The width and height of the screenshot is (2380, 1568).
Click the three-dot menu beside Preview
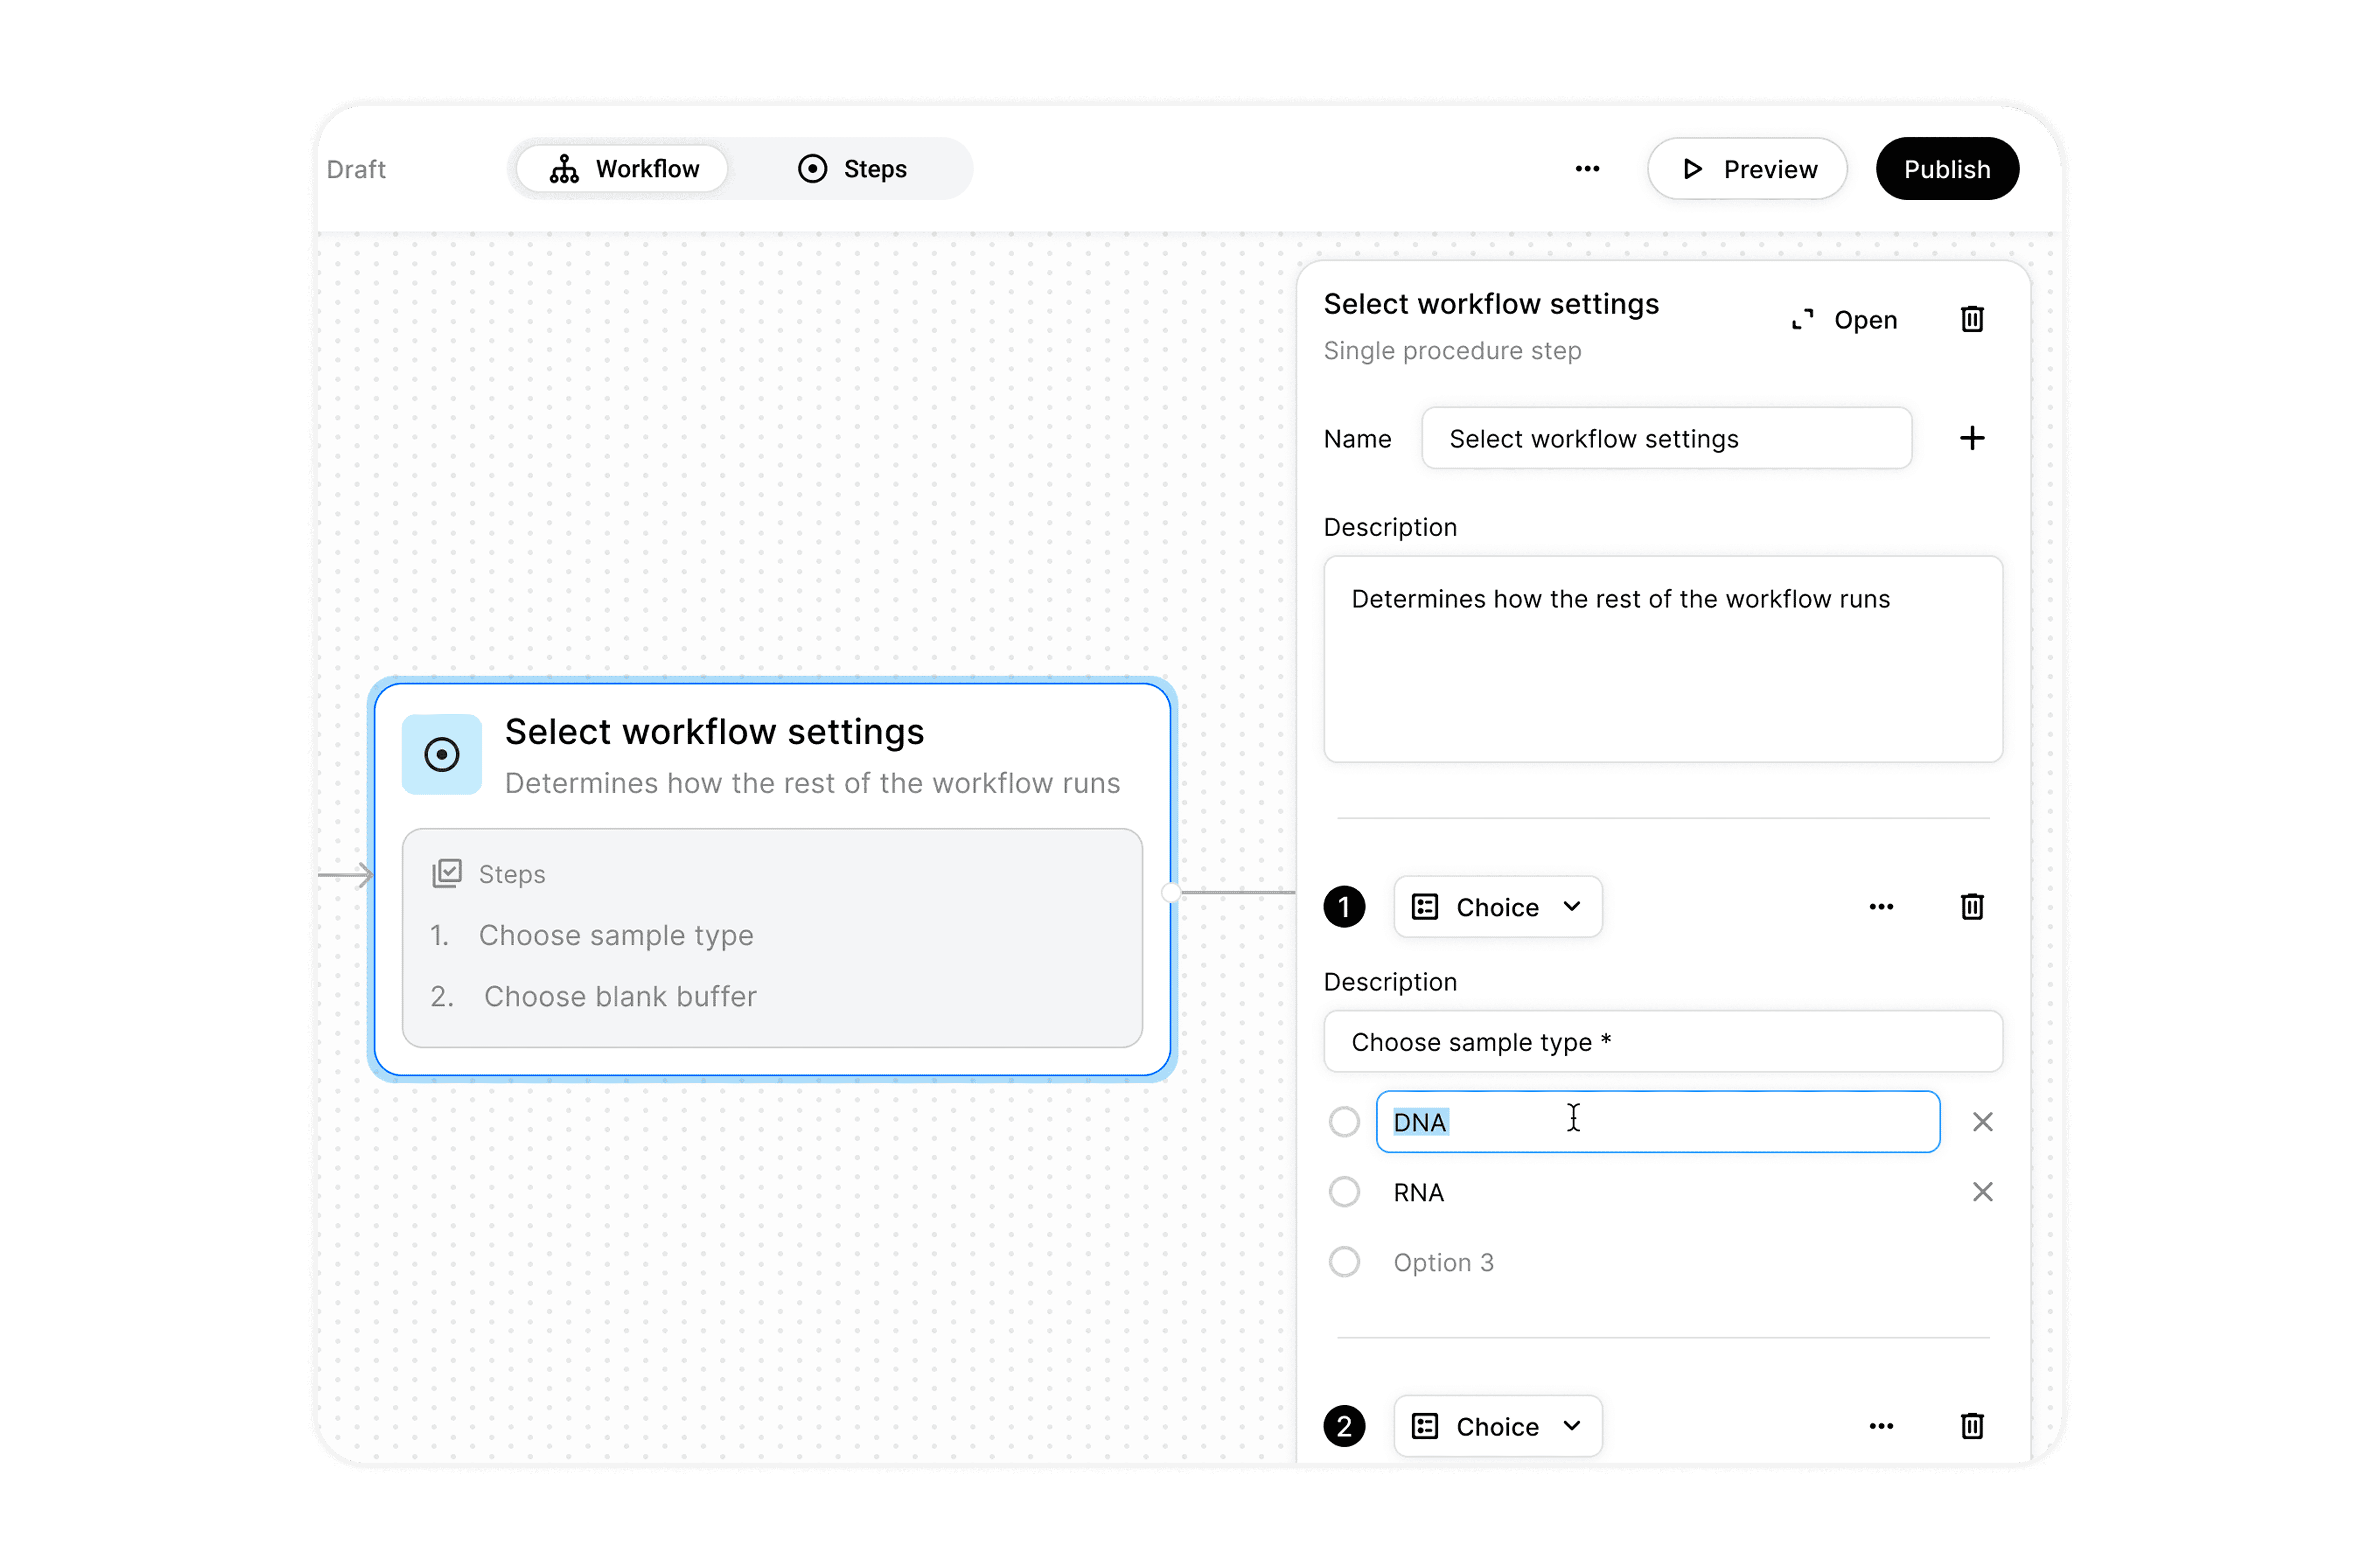coord(1587,169)
